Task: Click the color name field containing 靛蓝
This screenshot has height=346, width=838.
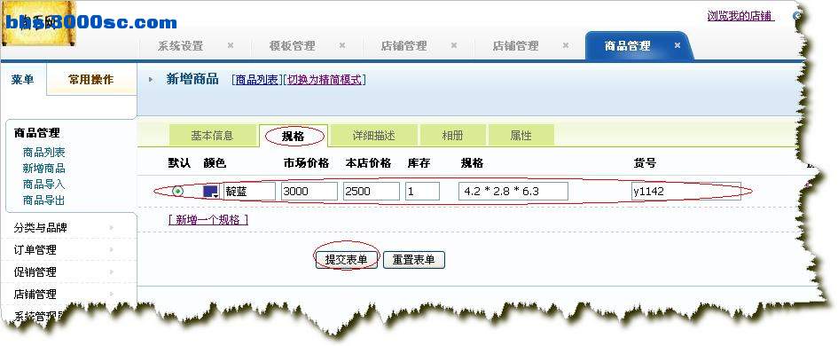Action: click(x=249, y=192)
